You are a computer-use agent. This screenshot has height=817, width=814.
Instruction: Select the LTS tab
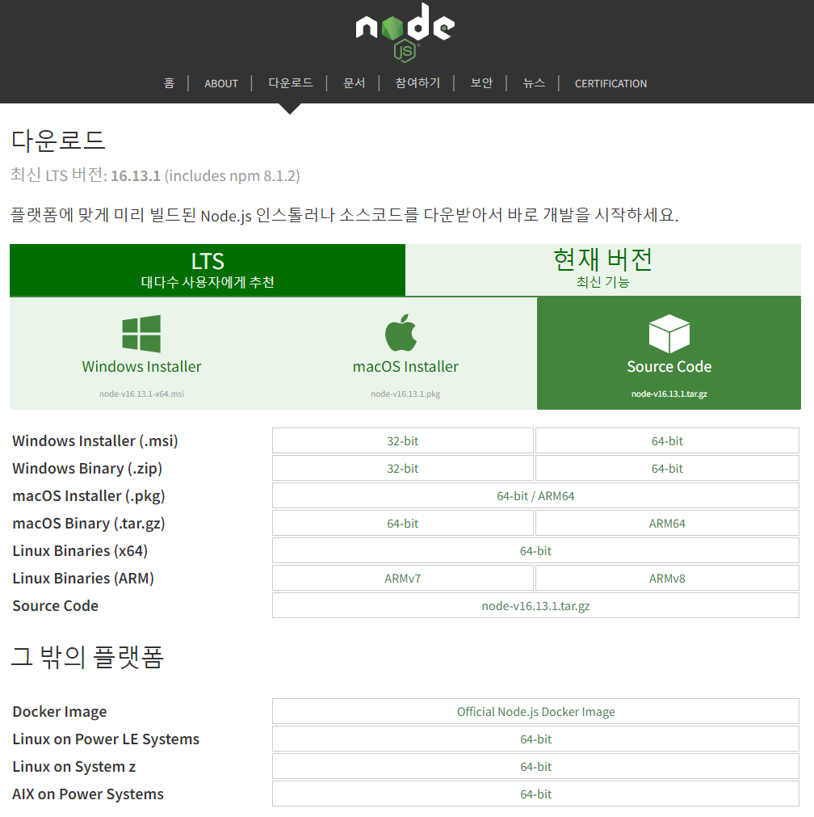(x=208, y=270)
